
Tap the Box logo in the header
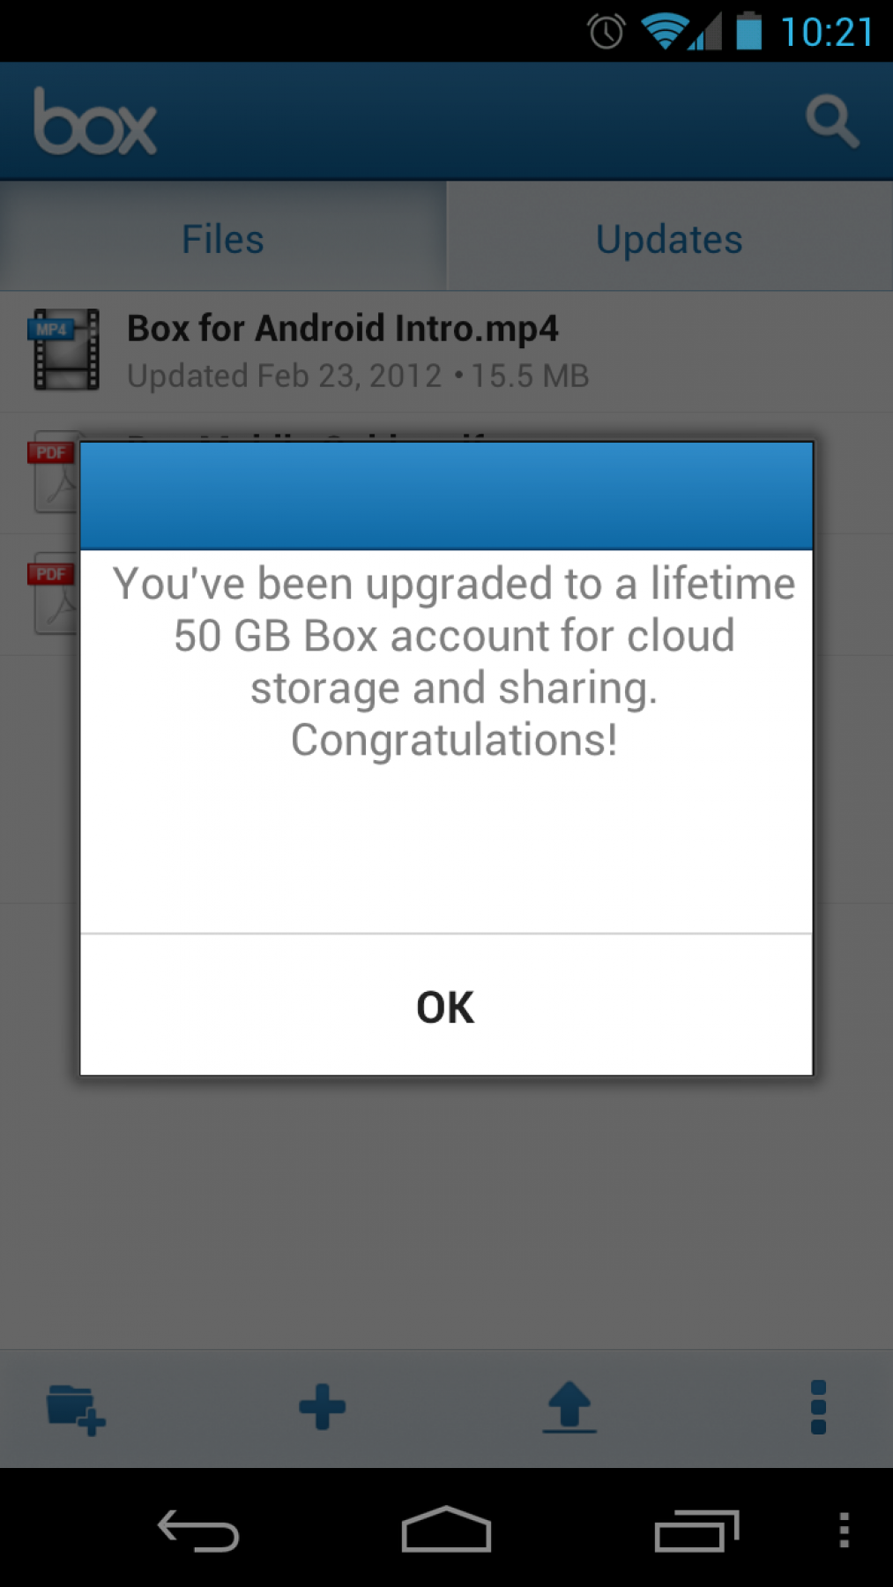pyautogui.click(x=95, y=122)
